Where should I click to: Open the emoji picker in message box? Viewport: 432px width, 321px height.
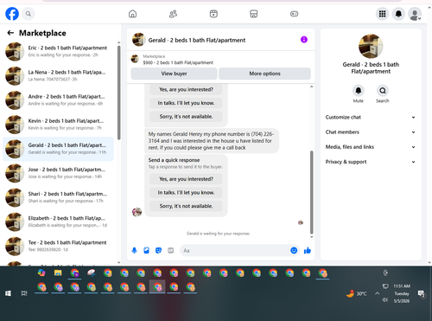tap(294, 250)
